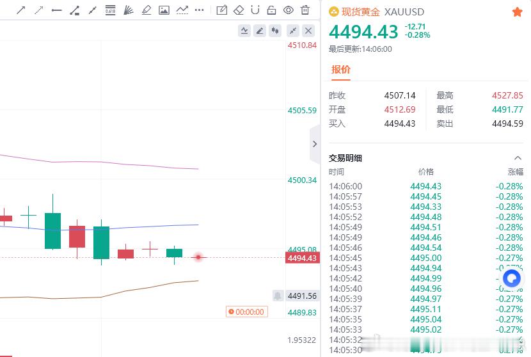The height and width of the screenshot is (357, 531).
Task: Click the 4510.84 axis price label
Action: [x=302, y=45]
